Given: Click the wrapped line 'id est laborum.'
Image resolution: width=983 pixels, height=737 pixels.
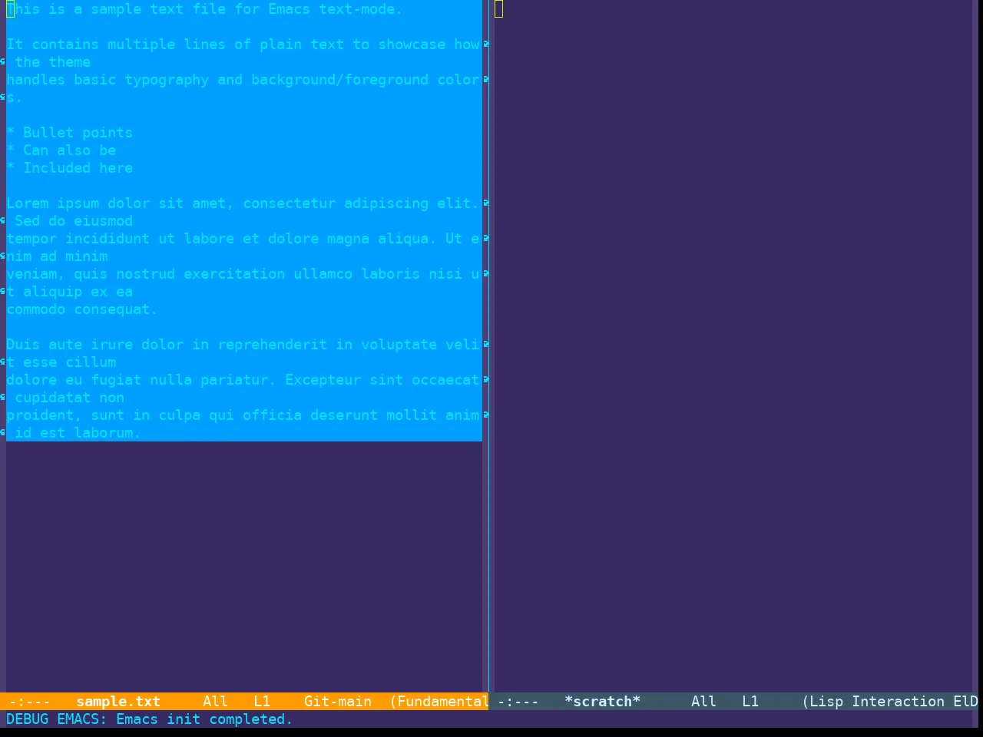Looking at the screenshot, I should (x=78, y=433).
